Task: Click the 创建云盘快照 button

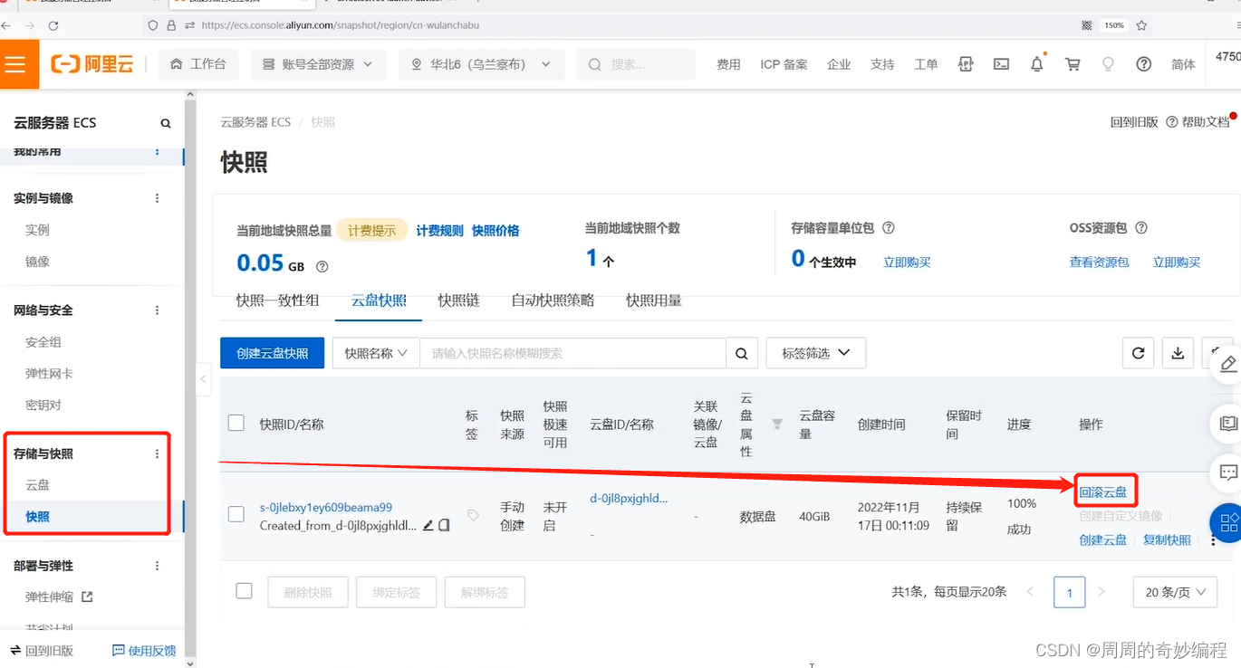Action: point(272,353)
